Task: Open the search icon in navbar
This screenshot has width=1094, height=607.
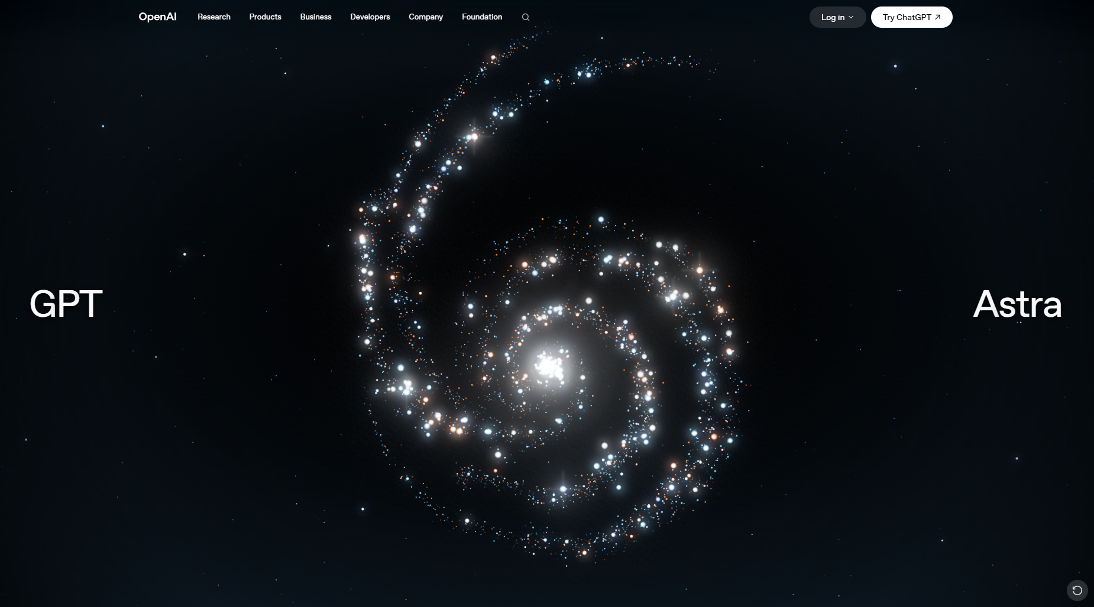Action: 526,17
